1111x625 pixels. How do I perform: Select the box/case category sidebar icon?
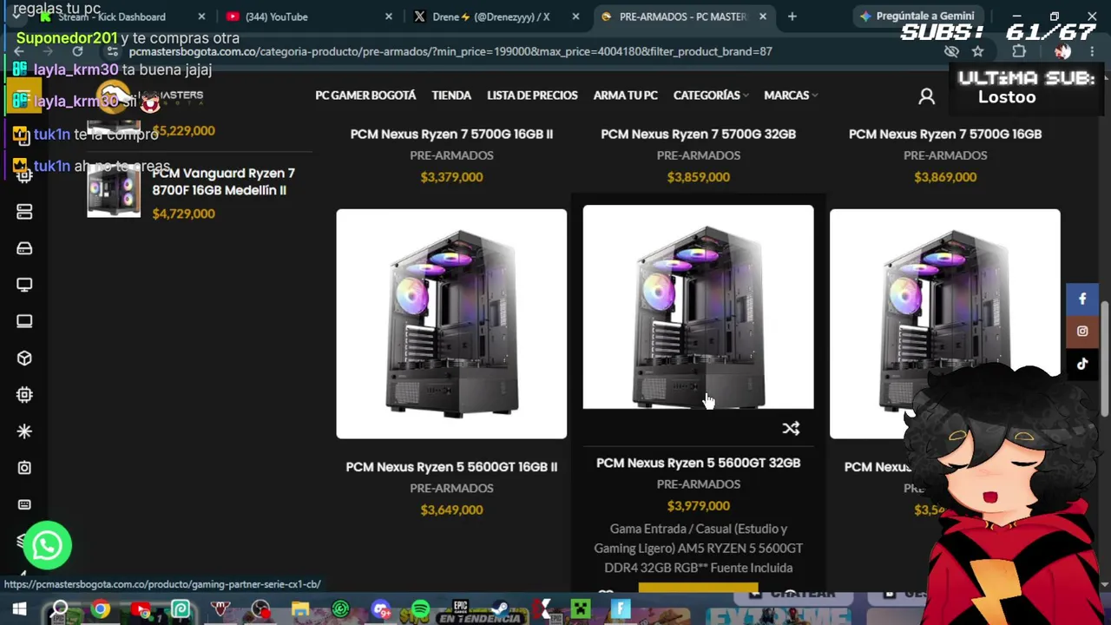click(x=24, y=358)
